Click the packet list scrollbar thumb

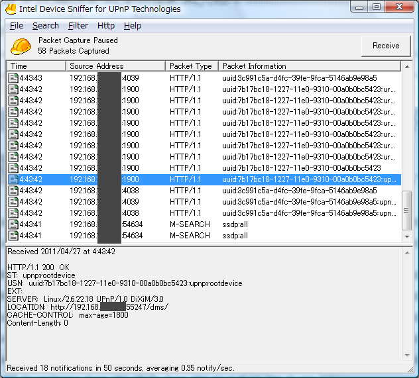pos(406,211)
